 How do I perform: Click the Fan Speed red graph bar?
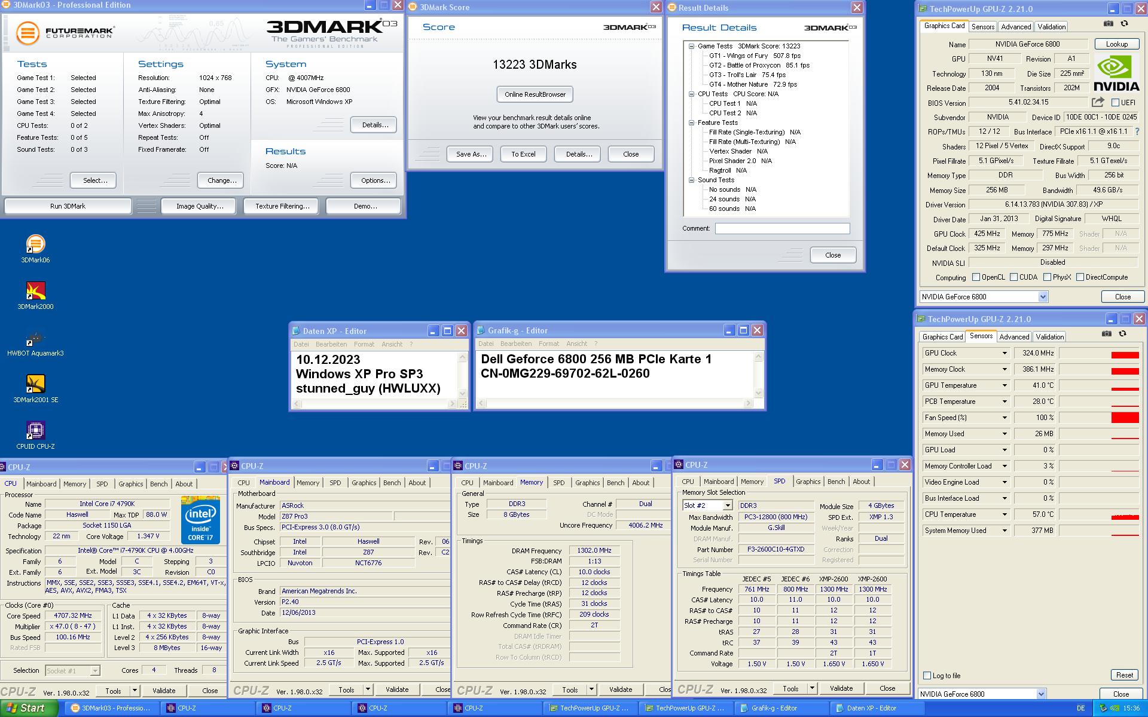(1125, 418)
